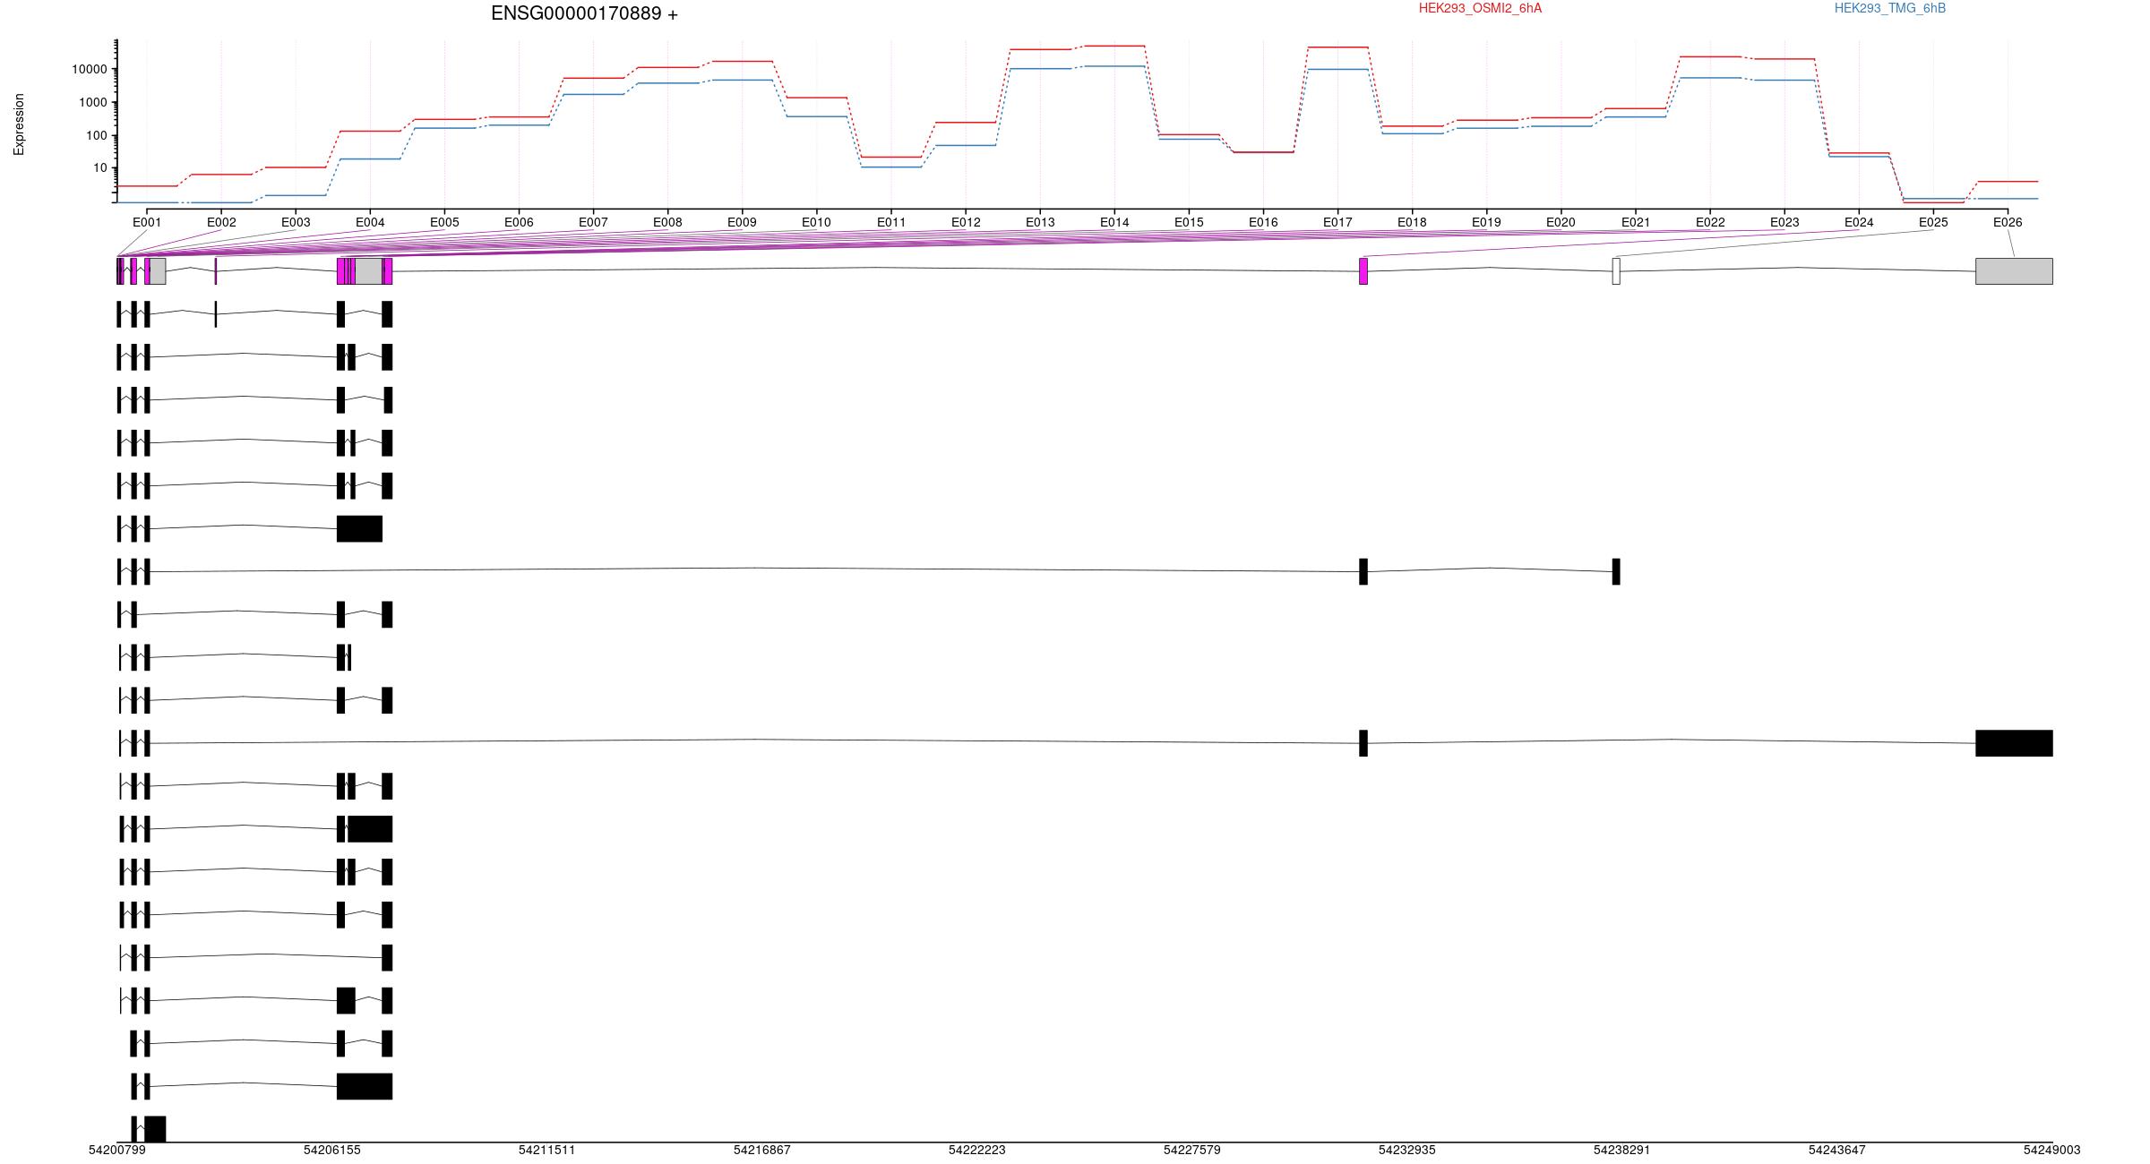Click exon label E010
The width and height of the screenshot is (2150, 1164).
coord(816,222)
